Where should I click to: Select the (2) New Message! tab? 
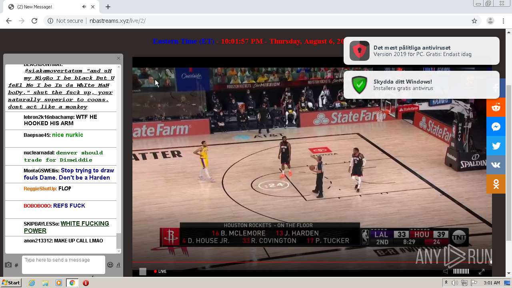51,7
